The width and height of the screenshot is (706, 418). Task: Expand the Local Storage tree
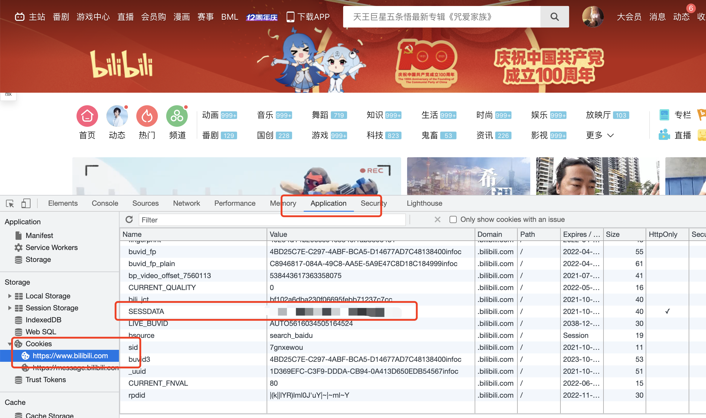[9, 296]
